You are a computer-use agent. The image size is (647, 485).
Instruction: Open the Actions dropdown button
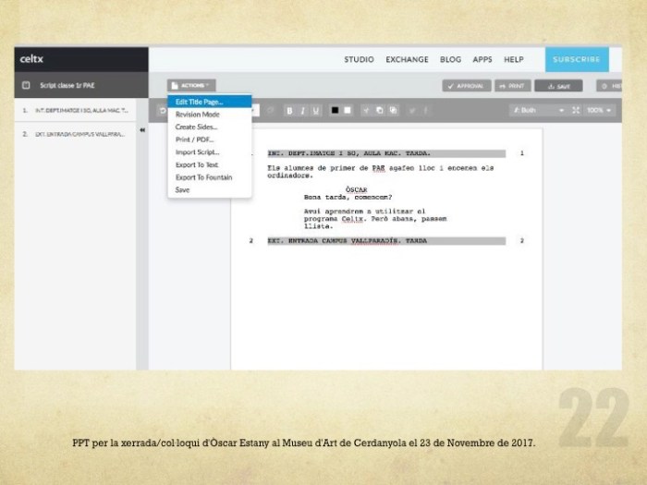[x=192, y=84]
